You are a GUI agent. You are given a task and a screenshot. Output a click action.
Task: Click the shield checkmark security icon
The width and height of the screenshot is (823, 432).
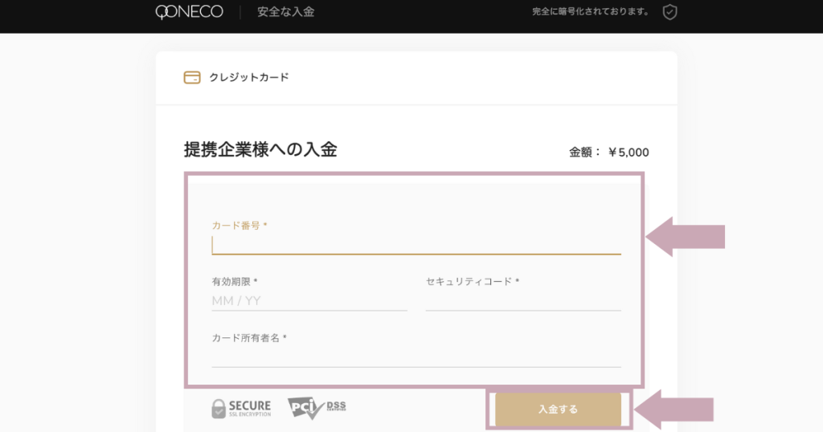pos(669,12)
